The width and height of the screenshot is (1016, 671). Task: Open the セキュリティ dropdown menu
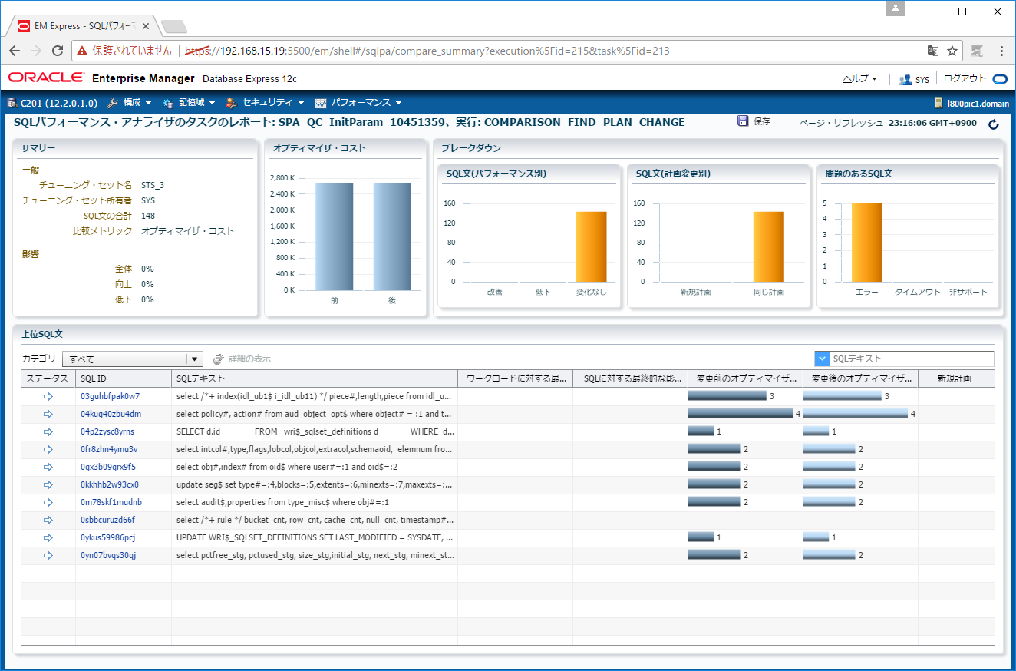click(266, 103)
